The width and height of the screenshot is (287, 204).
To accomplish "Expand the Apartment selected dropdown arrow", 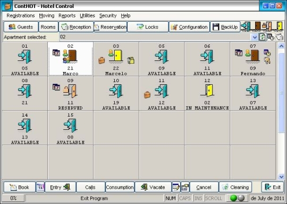I will 255,37.
